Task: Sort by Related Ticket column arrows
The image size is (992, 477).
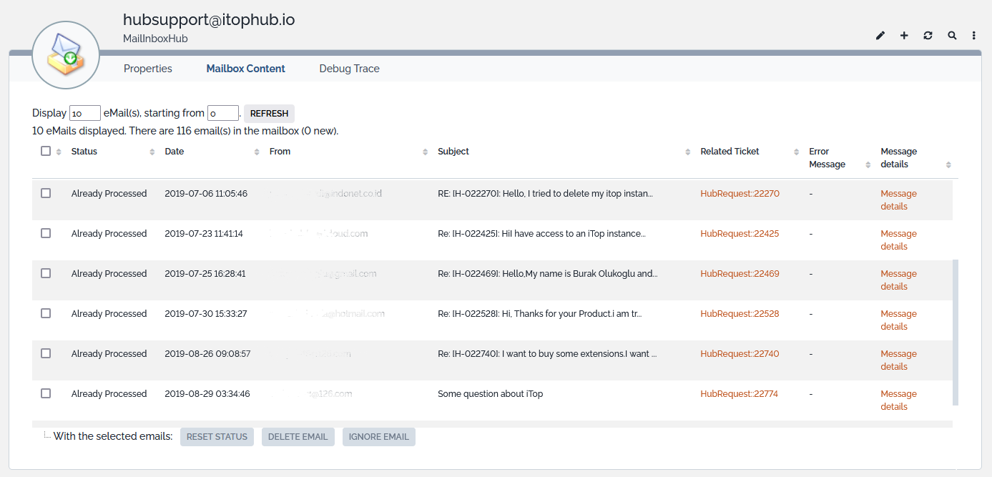Action: coord(796,152)
